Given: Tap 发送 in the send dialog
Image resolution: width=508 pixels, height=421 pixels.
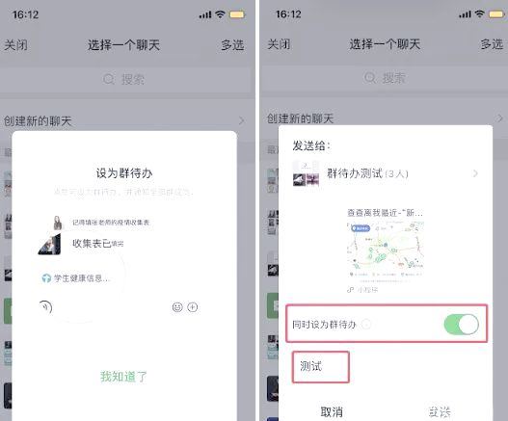Looking at the screenshot, I should coord(440,412).
